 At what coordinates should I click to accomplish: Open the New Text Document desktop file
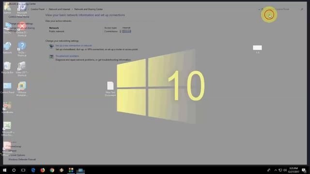tap(110, 89)
